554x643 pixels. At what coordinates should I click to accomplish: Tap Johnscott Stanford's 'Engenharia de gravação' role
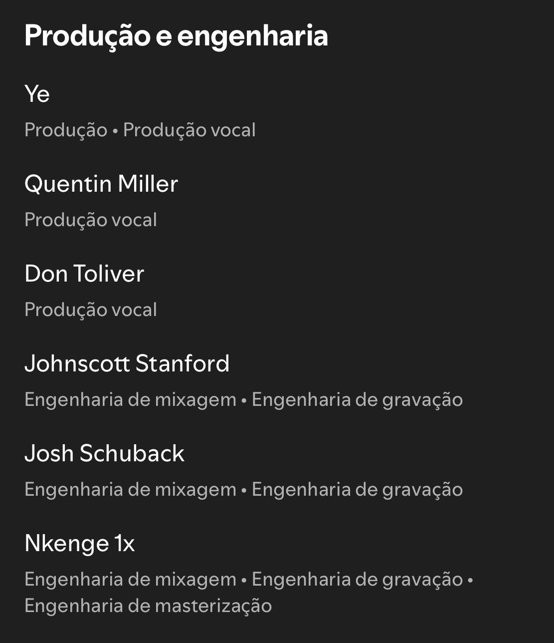point(357,400)
